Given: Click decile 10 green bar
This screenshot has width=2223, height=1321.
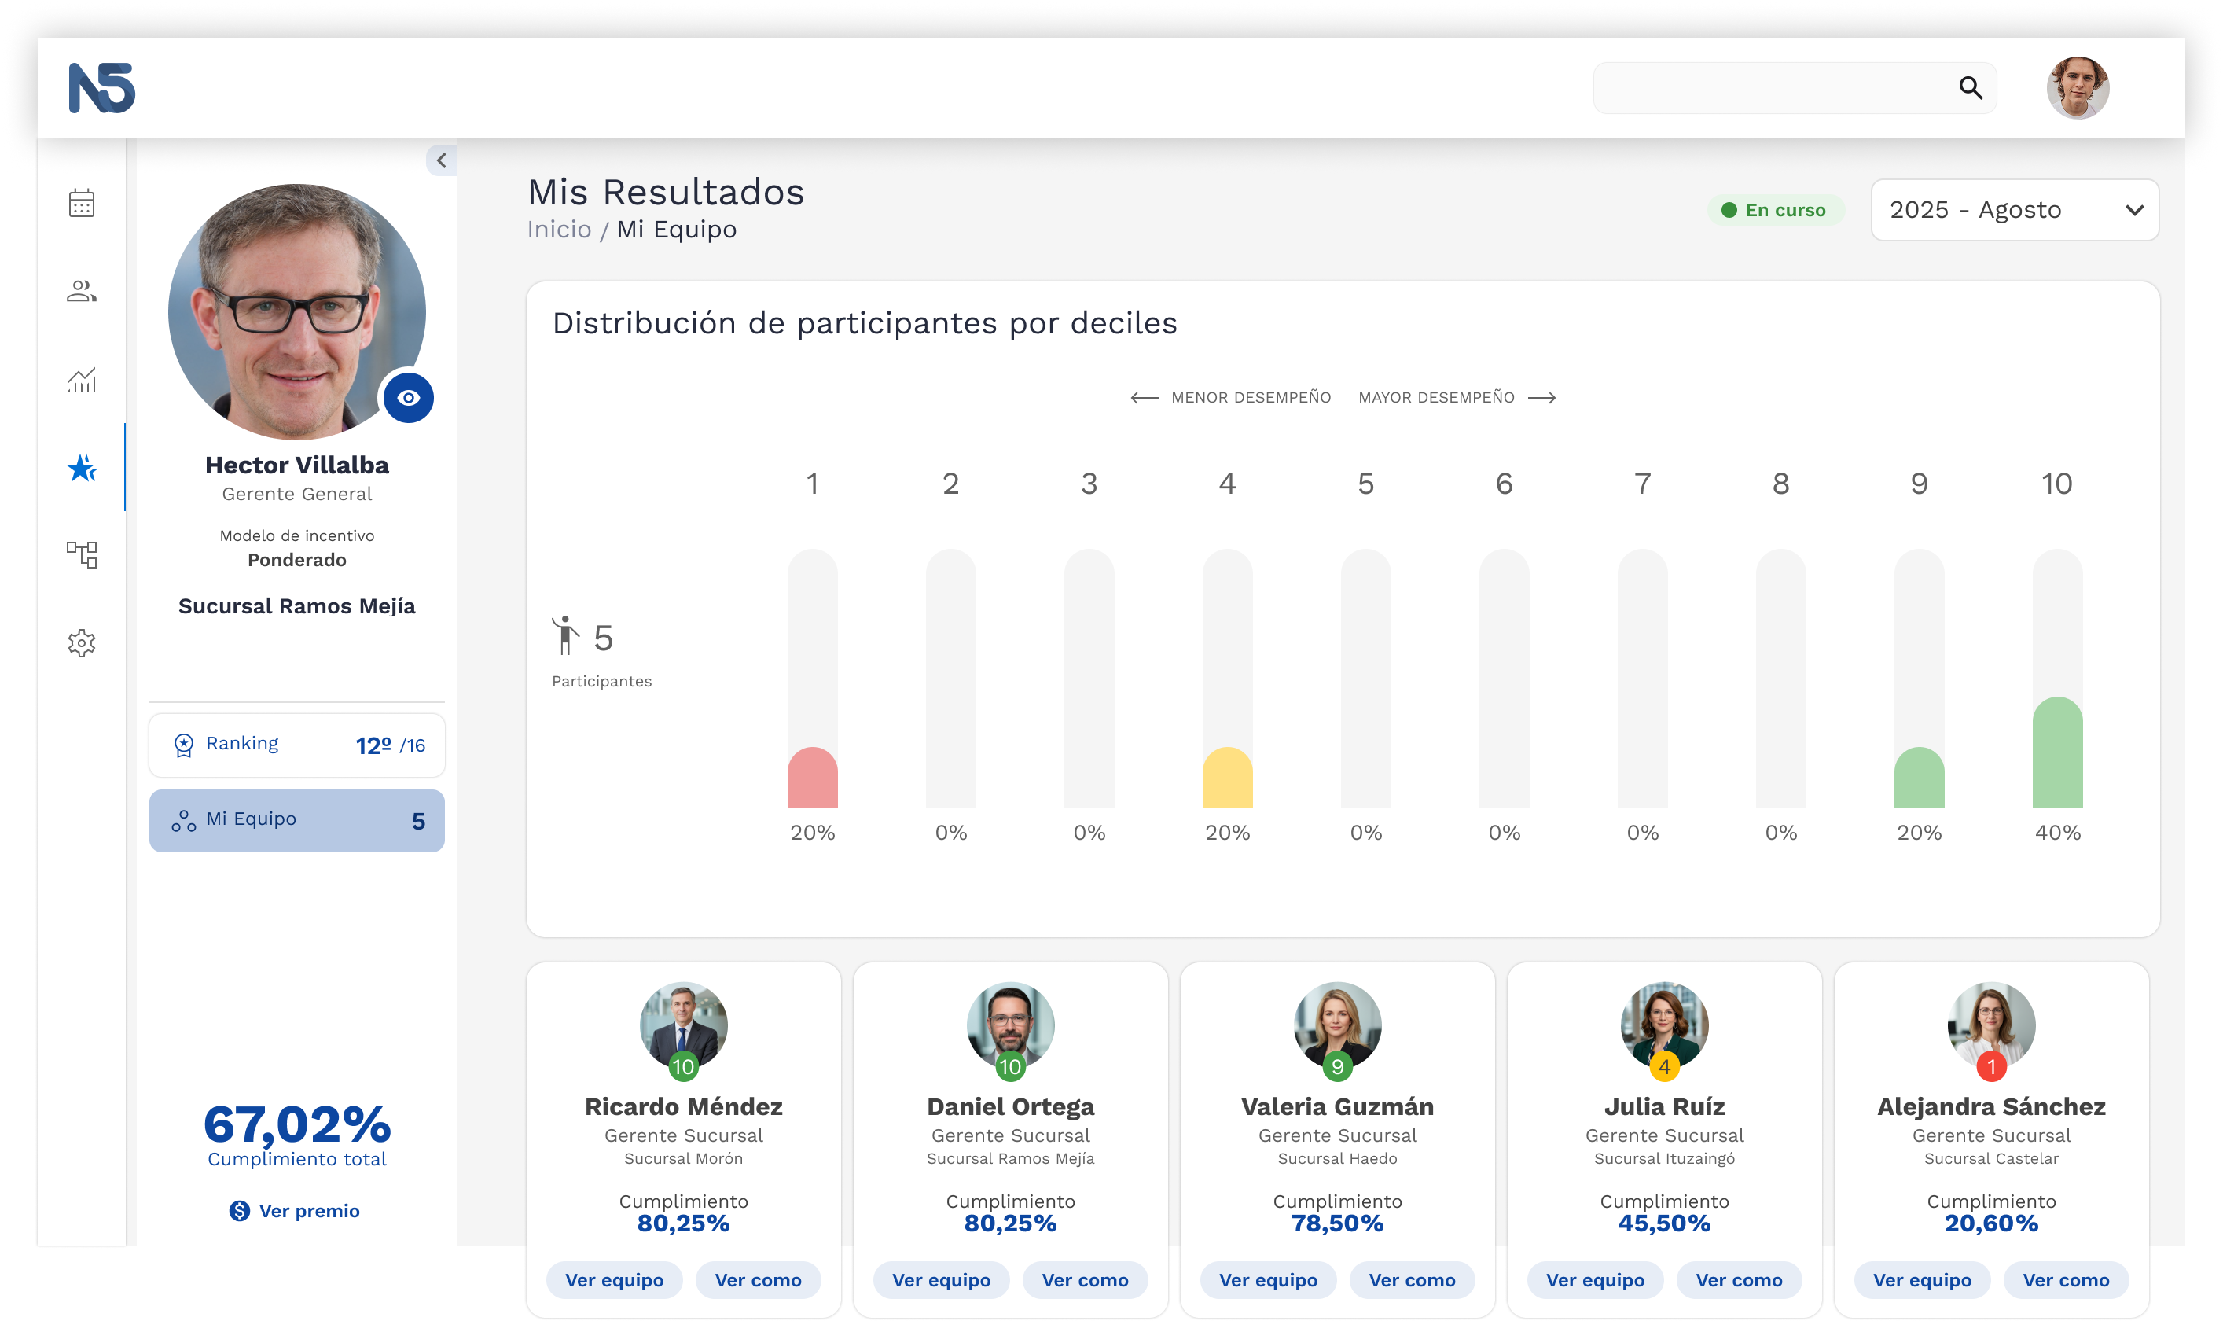Looking at the screenshot, I should (x=2057, y=752).
